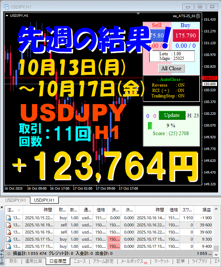Click the chart window icon beside the USDJPY,H1 title
Viewport: 221px width, 267px height.
6,7
